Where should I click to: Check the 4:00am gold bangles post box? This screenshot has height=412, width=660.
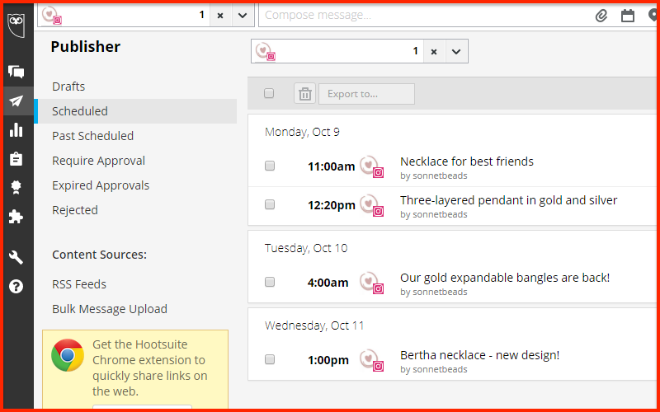(x=270, y=282)
